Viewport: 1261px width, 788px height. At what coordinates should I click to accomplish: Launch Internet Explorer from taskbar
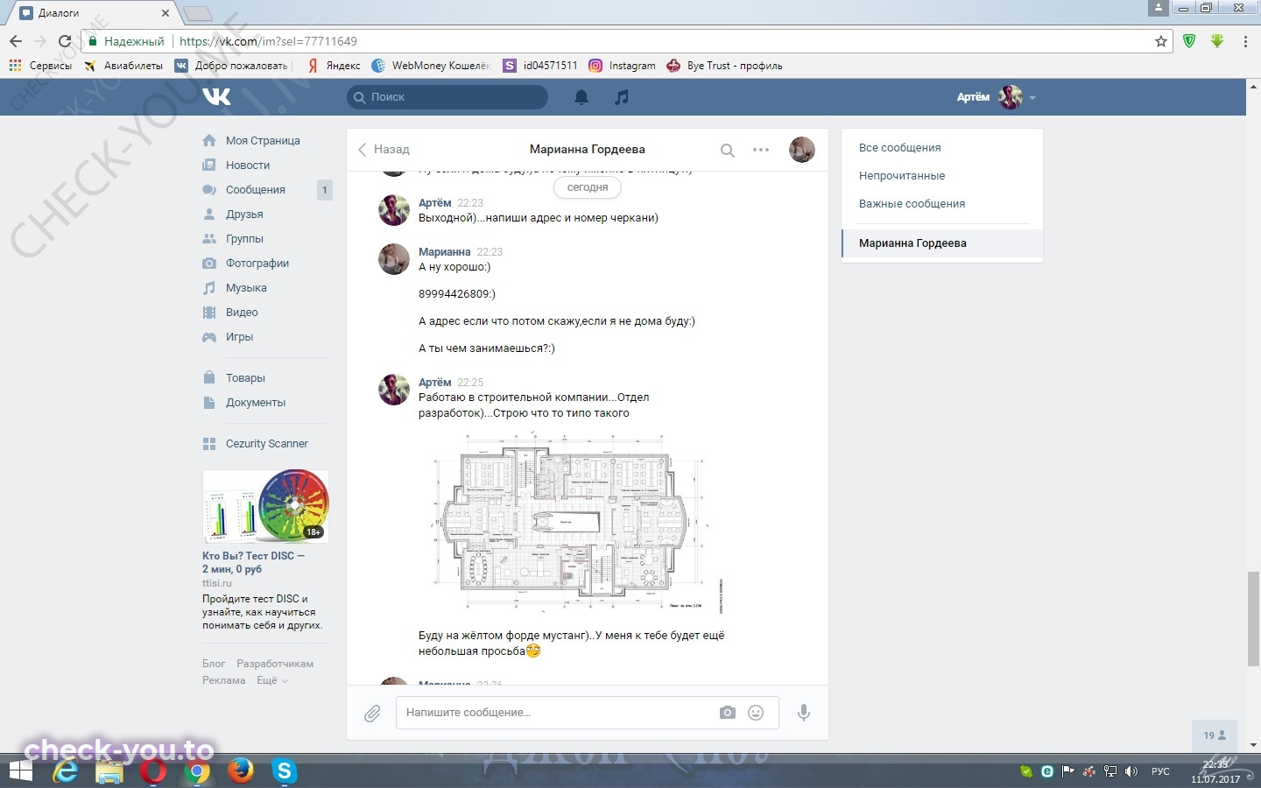pos(66,771)
